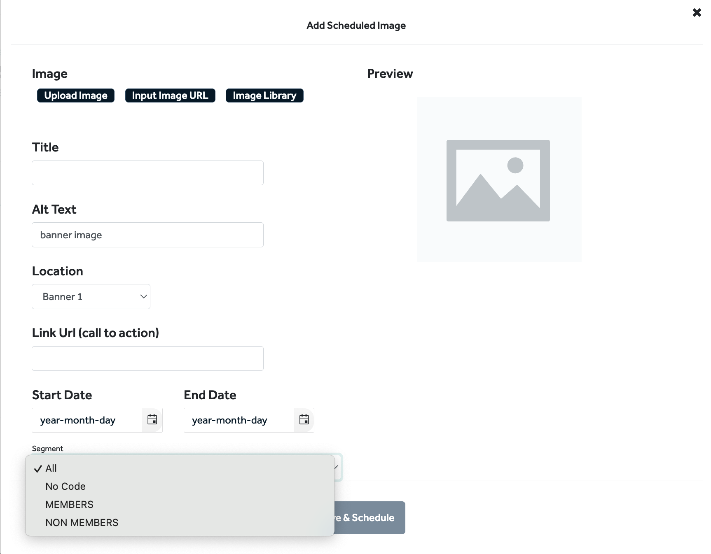Click the placeholder image in Preview
The width and height of the screenshot is (711, 554).
498,180
